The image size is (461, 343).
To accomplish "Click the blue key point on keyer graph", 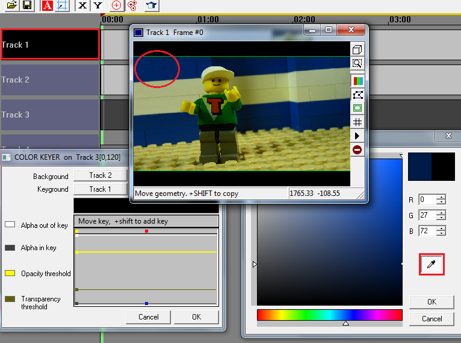I will [146, 303].
